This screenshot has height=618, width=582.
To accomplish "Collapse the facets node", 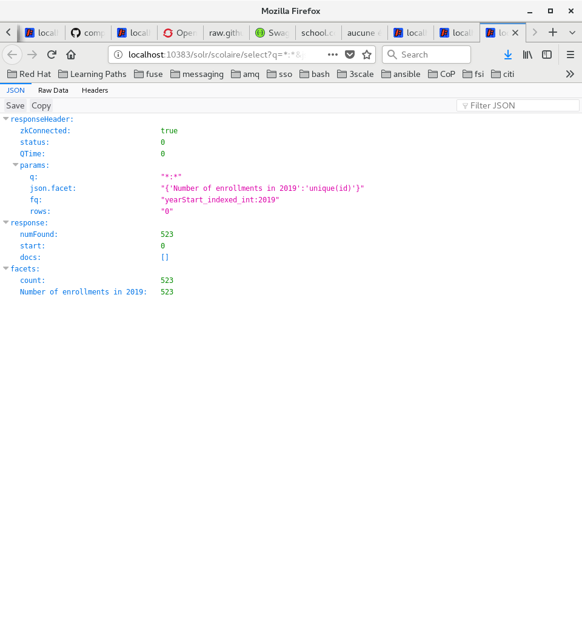I will [x=6, y=268].
